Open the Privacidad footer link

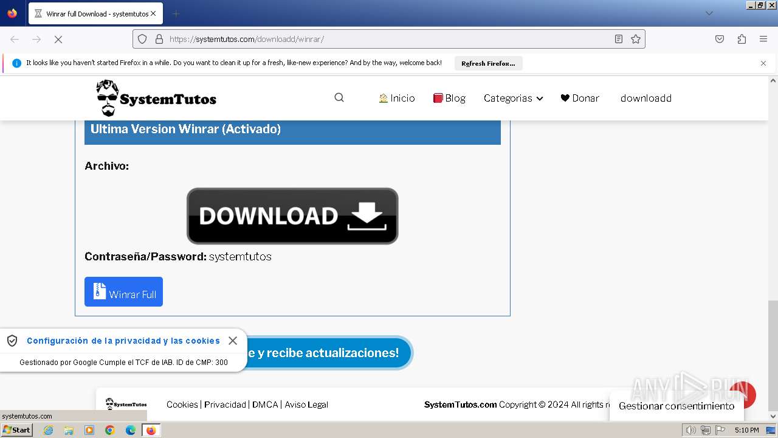coord(225,405)
